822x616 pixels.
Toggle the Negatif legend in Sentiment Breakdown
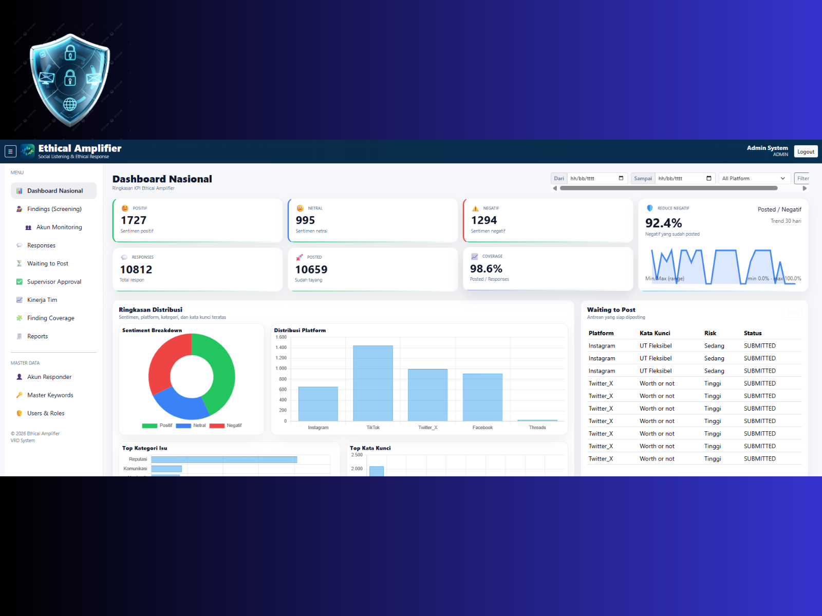click(225, 426)
